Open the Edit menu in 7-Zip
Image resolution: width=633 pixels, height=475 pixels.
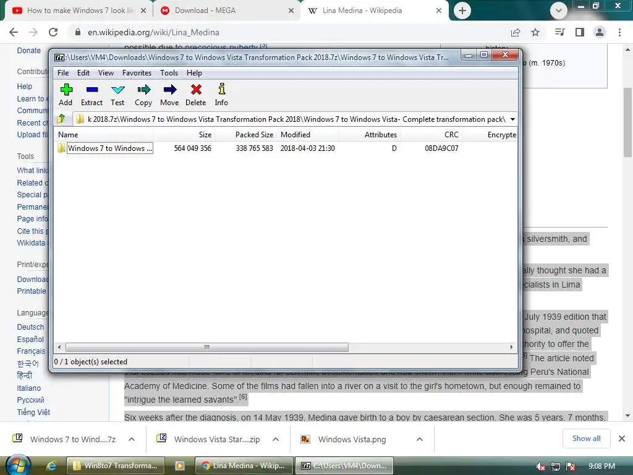pos(83,73)
